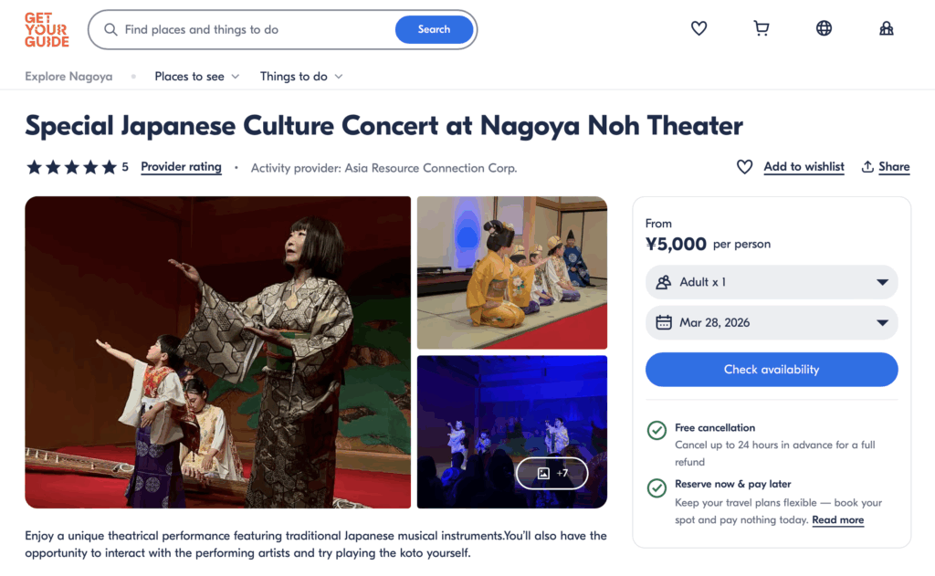Click the blue Search button
Image resolution: width=935 pixels, height=576 pixels.
[434, 29]
